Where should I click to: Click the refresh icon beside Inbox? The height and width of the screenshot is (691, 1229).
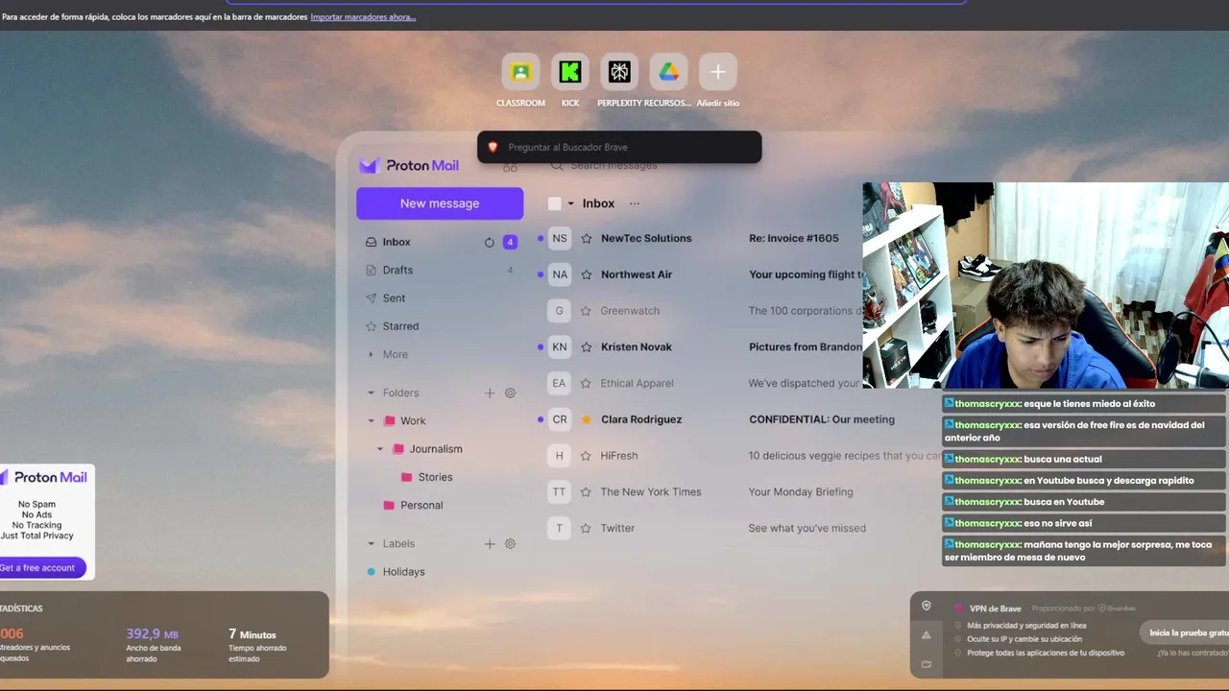tap(489, 243)
